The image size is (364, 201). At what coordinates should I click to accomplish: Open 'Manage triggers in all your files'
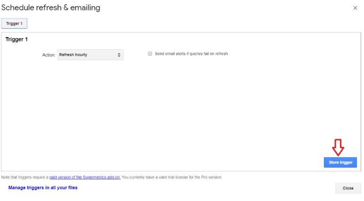[43, 187]
